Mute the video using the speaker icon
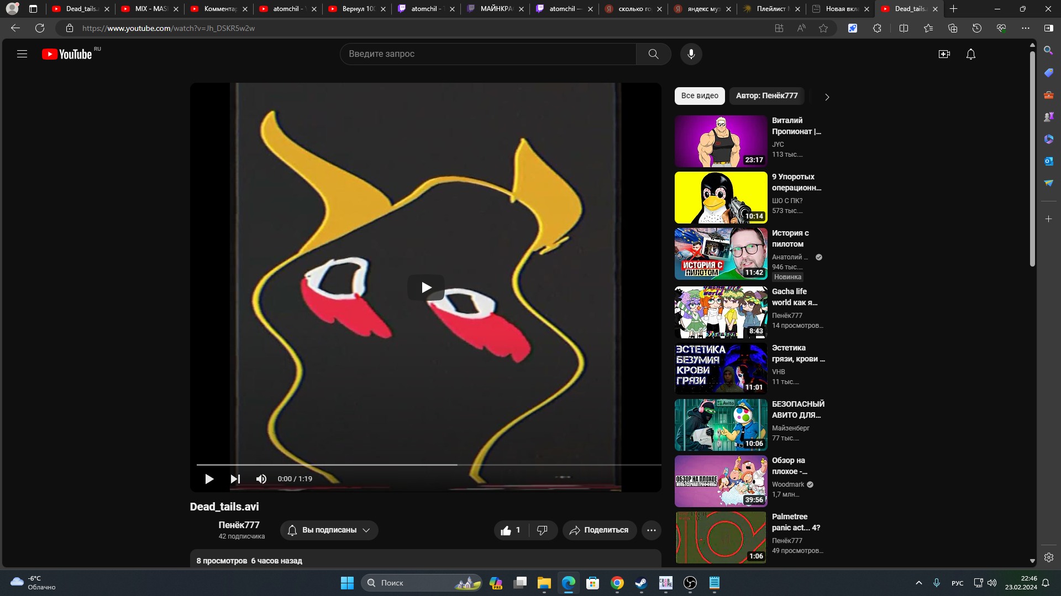1061x596 pixels. pos(261,479)
